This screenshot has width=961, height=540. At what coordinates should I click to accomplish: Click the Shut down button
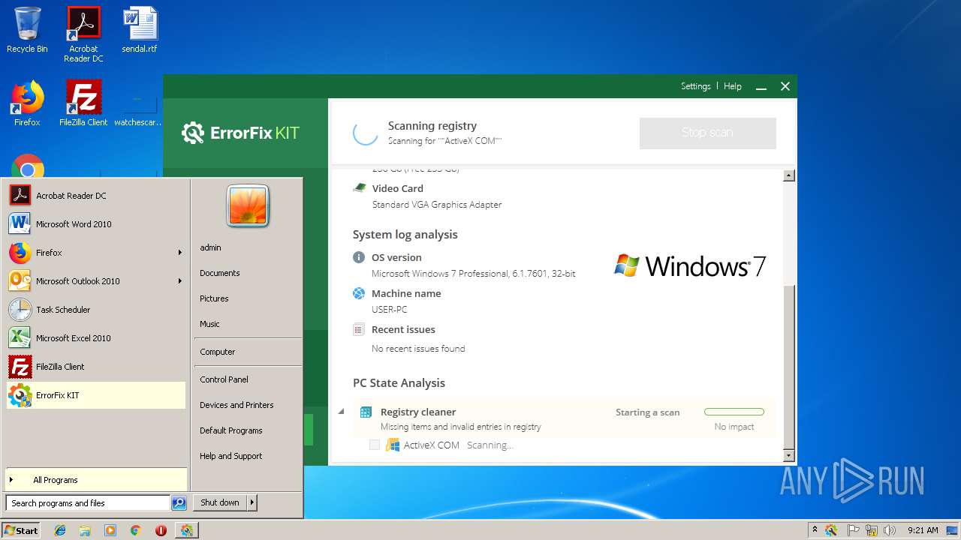pyautogui.click(x=220, y=502)
